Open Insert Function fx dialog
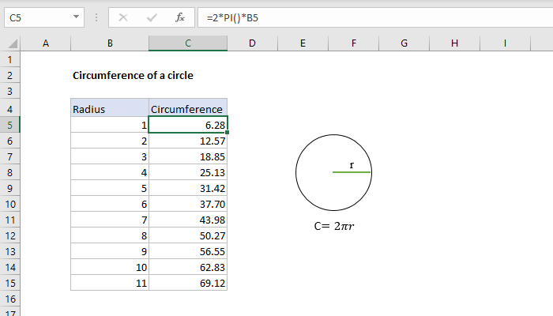 [180, 17]
